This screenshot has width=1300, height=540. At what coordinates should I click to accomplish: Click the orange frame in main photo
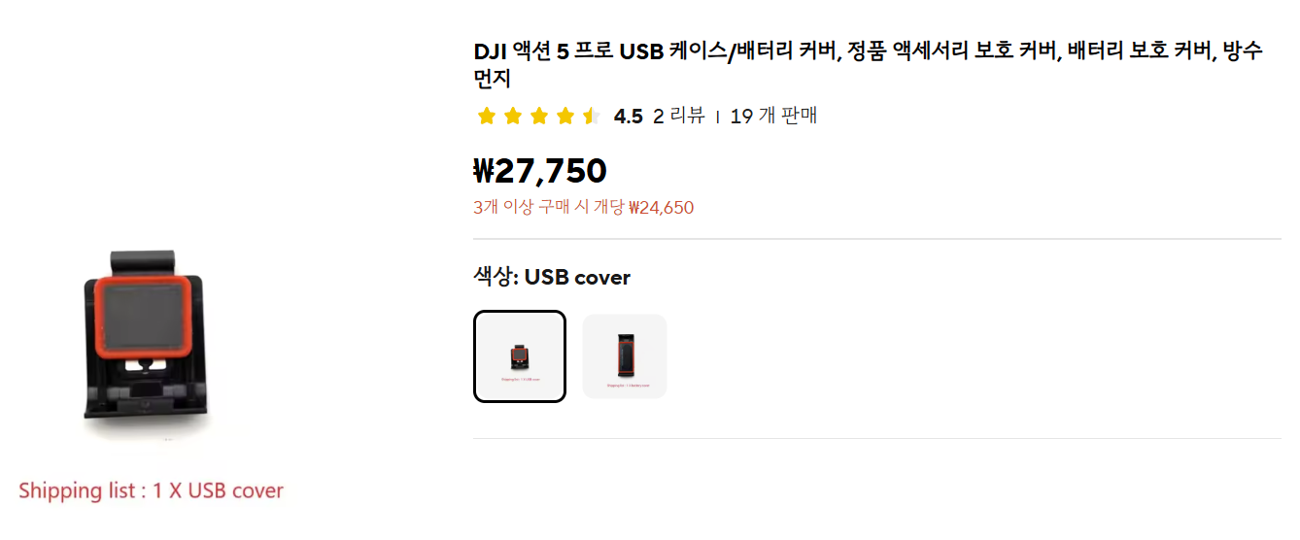[143, 317]
